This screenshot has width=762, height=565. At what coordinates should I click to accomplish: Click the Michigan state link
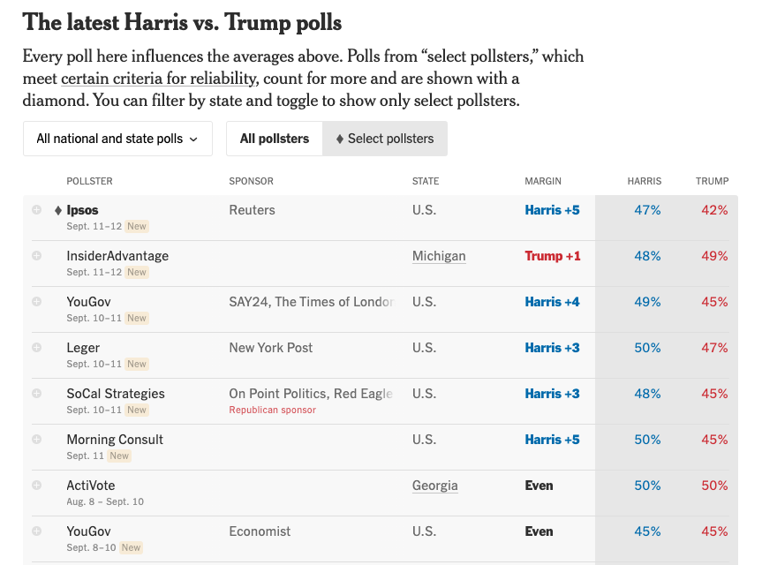pyautogui.click(x=439, y=256)
